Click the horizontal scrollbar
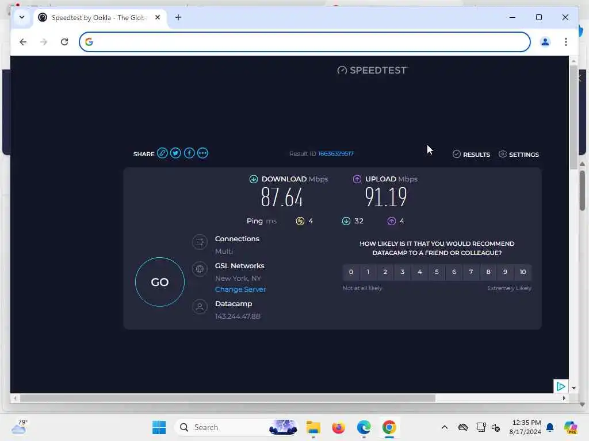589x441 pixels. click(228, 399)
